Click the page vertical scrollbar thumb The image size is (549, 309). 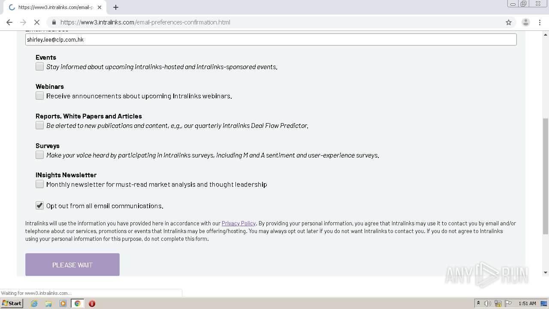click(x=546, y=176)
